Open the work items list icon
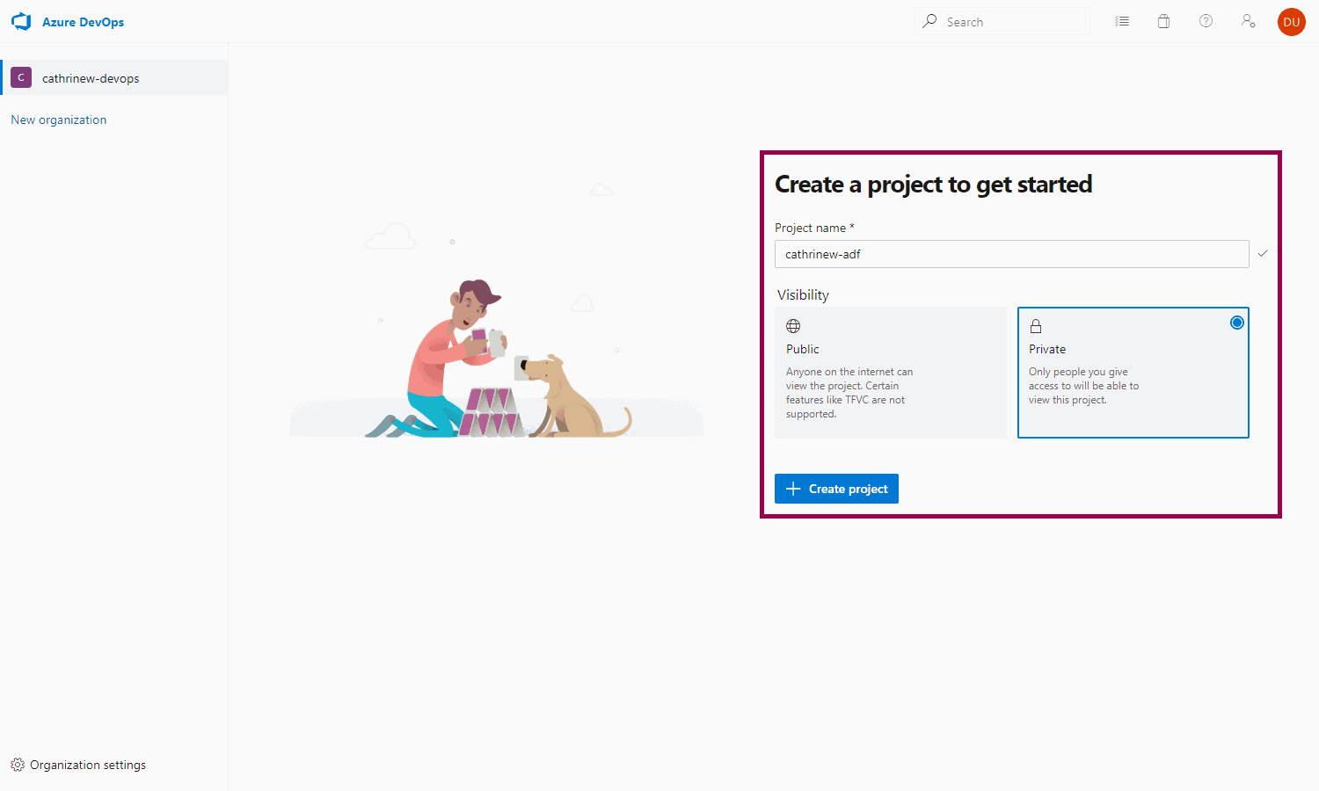Viewport: 1319px width, 791px height. (x=1122, y=22)
